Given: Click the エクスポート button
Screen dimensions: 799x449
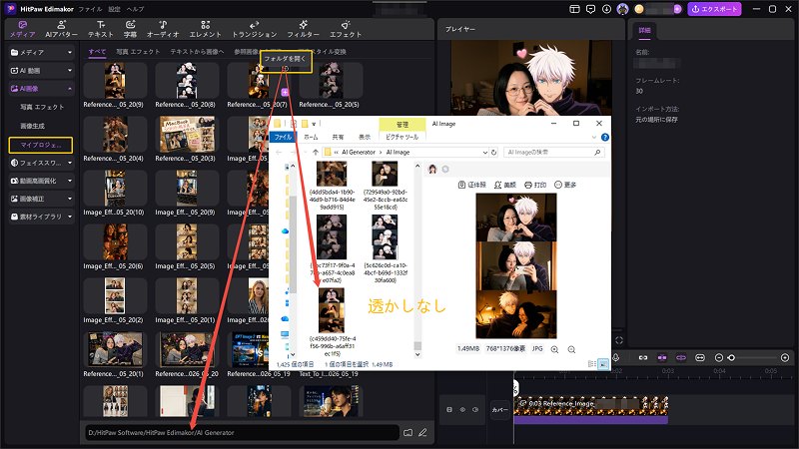Looking at the screenshot, I should 714,9.
